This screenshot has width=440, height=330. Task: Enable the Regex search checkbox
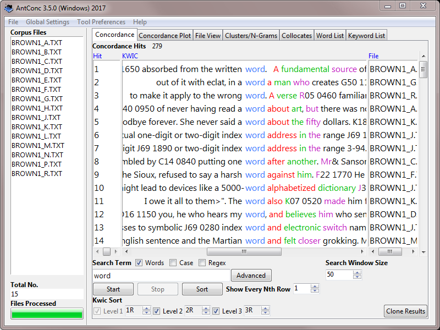202,263
